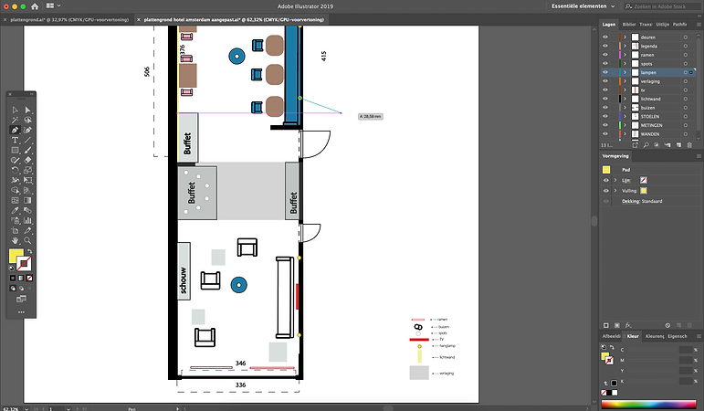
Task: Open Edit Toolbar three-dots button
Action: click(21, 311)
